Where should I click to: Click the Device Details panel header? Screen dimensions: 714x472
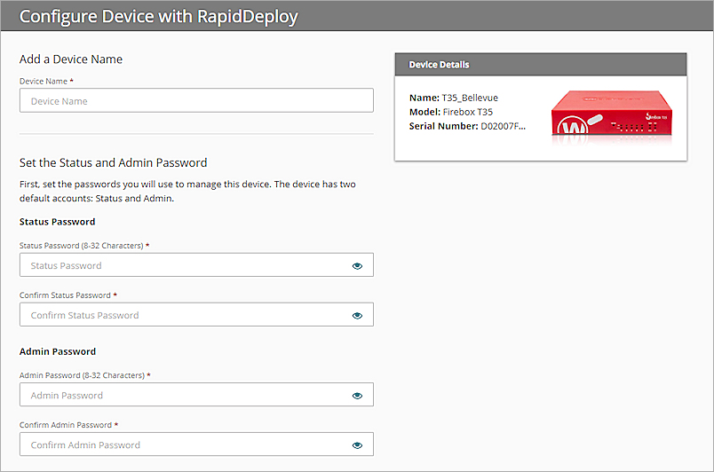[x=540, y=65]
